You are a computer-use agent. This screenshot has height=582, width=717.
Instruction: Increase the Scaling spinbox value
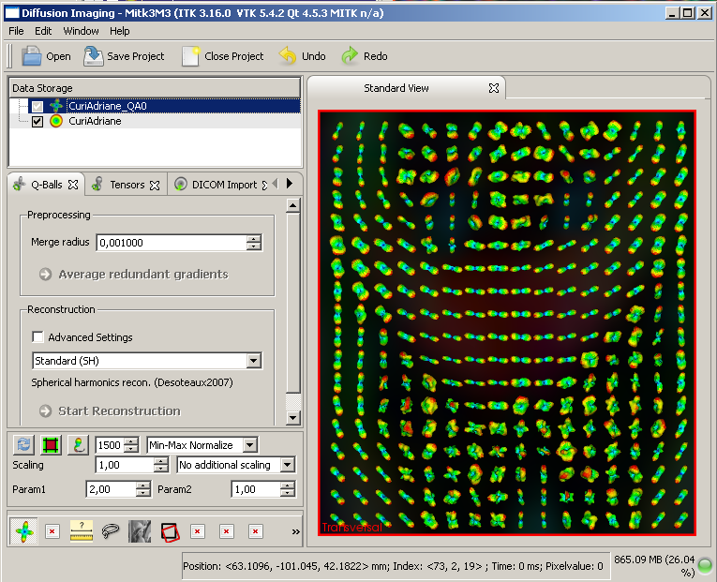click(x=160, y=461)
